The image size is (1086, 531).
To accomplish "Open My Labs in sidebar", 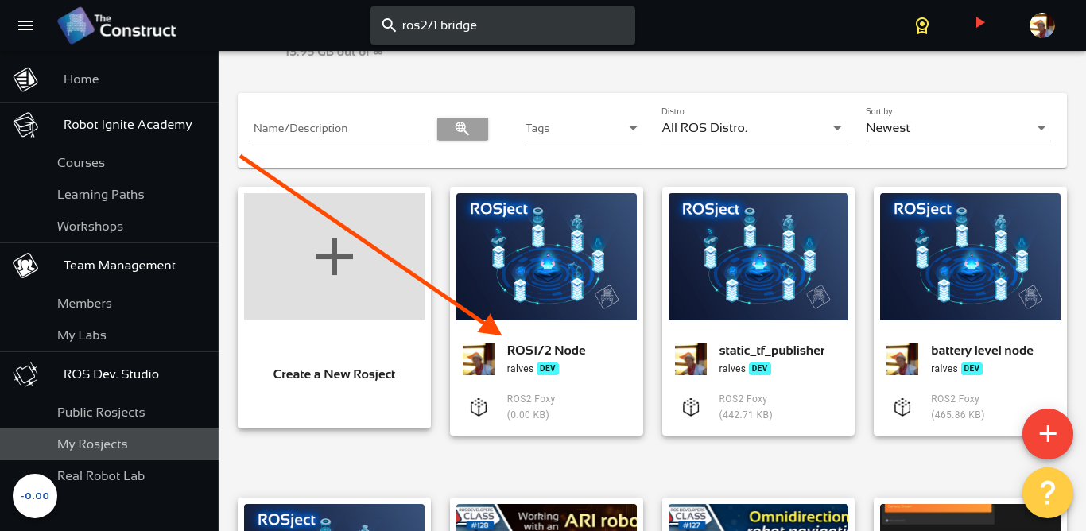I will [82, 335].
